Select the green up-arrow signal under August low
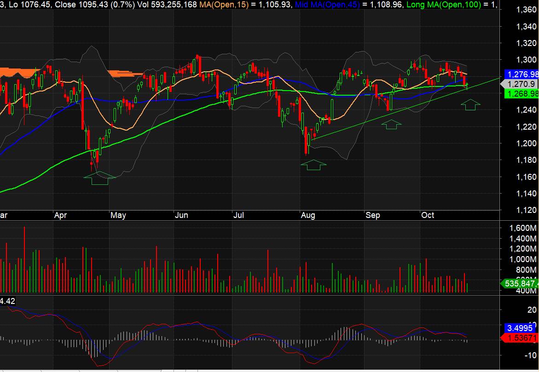The width and height of the screenshot is (539, 372). 313,165
